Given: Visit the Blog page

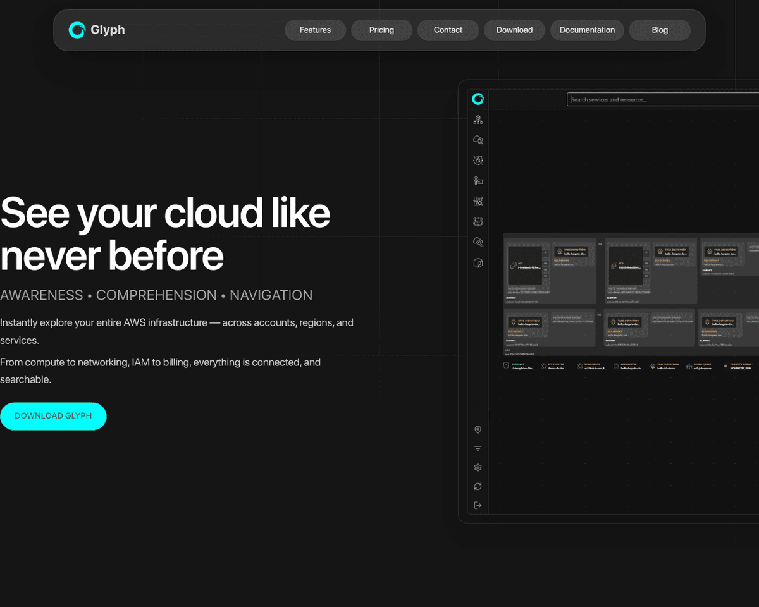Looking at the screenshot, I should 660,30.
